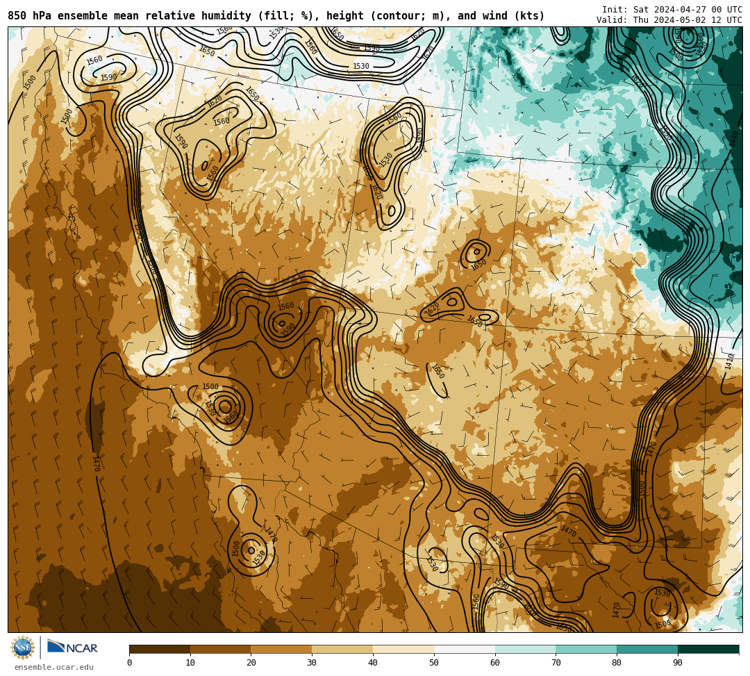Click the 30-40 tan colorbar segment
The width and height of the screenshot is (750, 676).
[x=342, y=649]
